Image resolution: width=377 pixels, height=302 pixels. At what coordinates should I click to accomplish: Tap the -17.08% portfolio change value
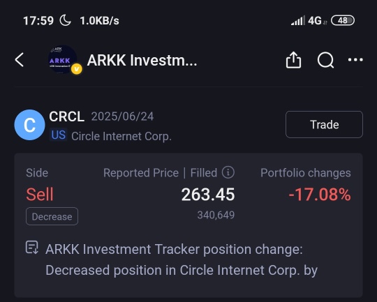tap(320, 195)
